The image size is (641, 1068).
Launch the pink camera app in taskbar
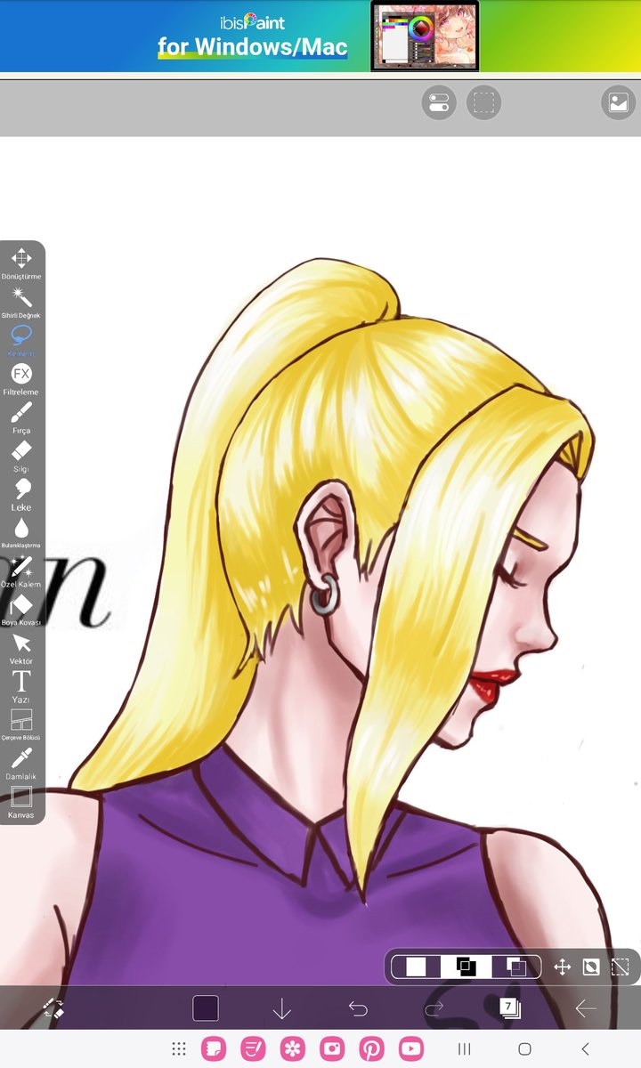(332, 1049)
